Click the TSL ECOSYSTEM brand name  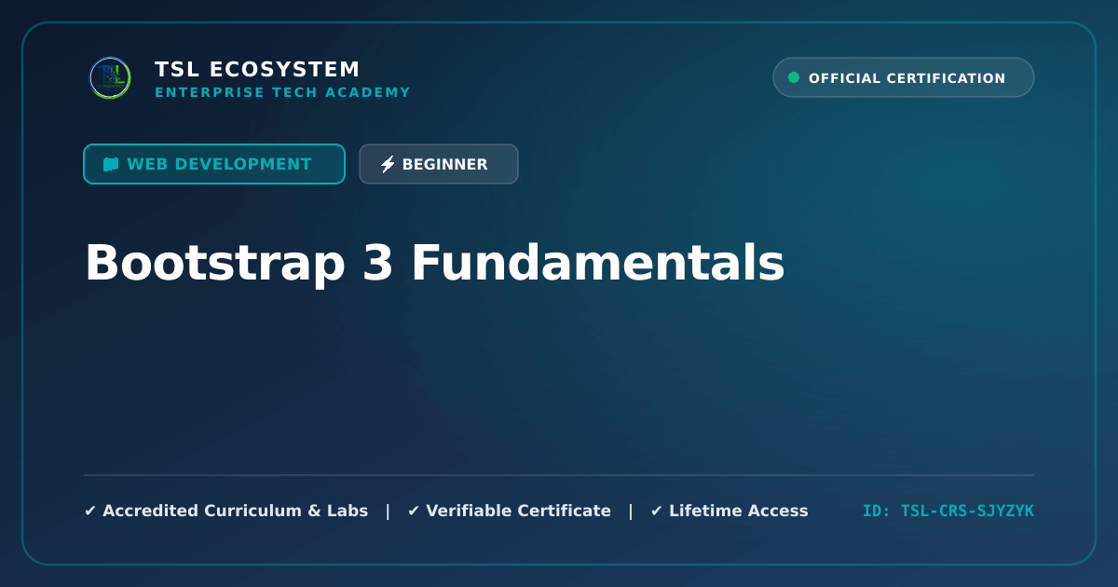click(x=257, y=69)
